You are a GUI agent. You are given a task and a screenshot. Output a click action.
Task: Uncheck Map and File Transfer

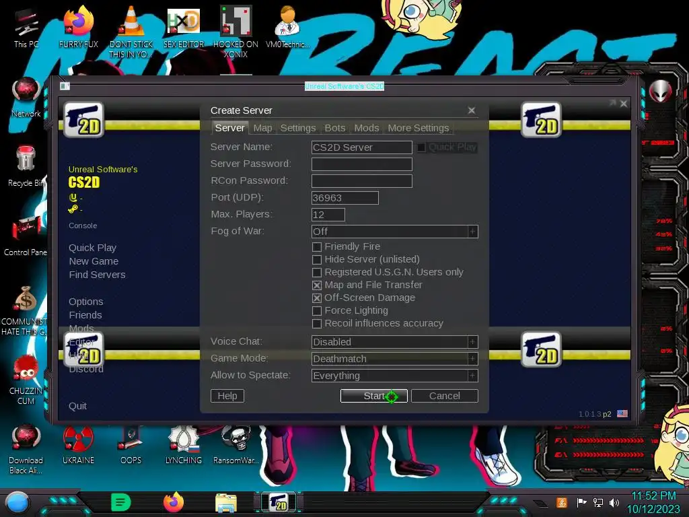click(317, 285)
